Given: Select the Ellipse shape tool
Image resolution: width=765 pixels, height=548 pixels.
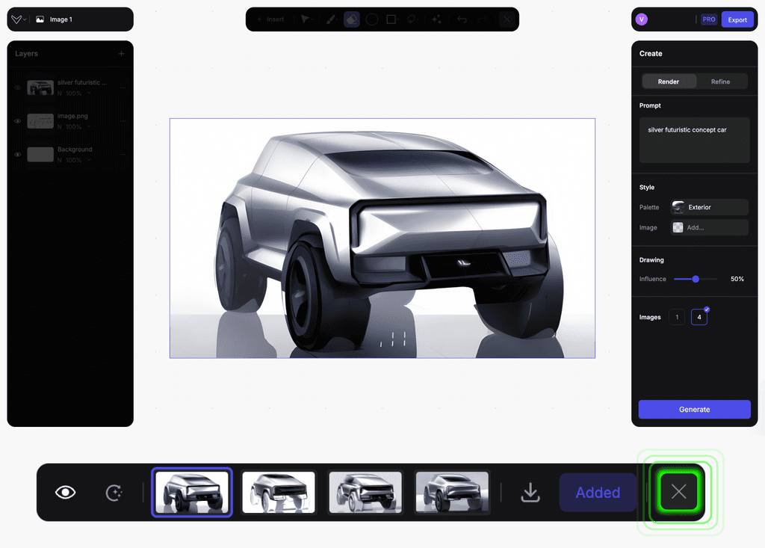Looking at the screenshot, I should click(x=372, y=19).
